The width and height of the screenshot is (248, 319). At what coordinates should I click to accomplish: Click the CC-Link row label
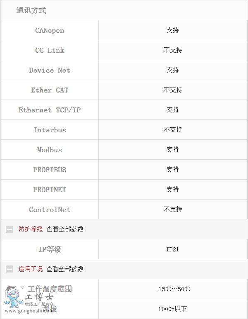50,50
